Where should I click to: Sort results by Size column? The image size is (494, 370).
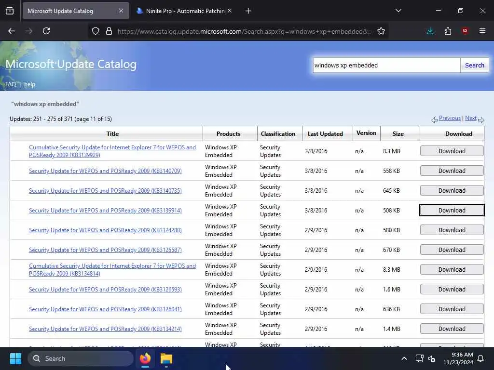pos(398,134)
